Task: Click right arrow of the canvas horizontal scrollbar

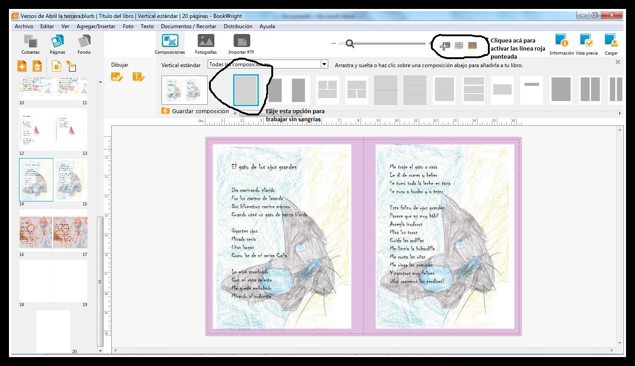Action: click(613, 350)
